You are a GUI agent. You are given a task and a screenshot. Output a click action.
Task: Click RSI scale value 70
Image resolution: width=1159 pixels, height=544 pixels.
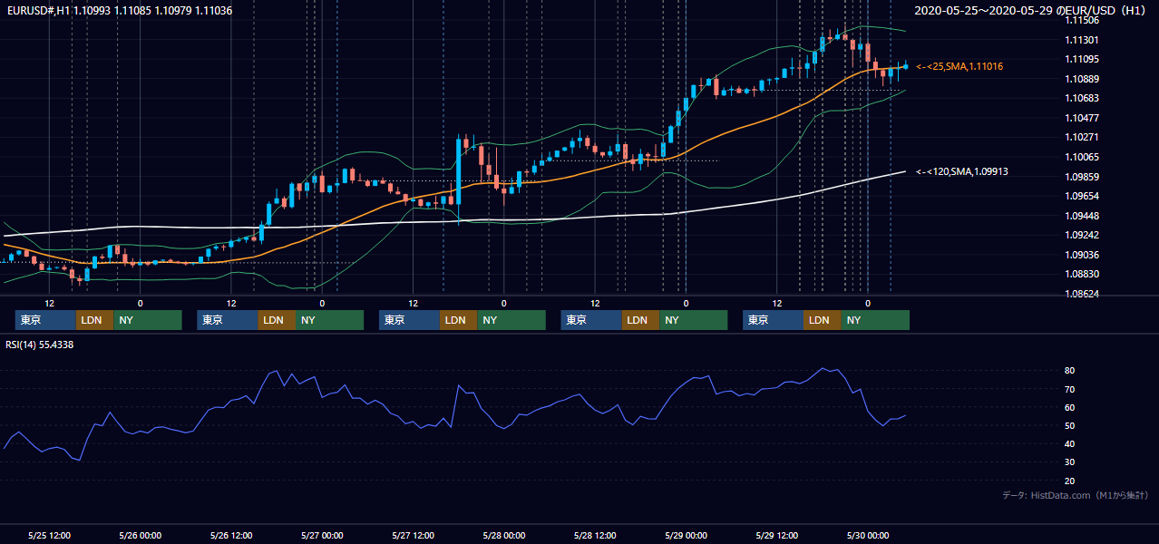(x=1070, y=389)
